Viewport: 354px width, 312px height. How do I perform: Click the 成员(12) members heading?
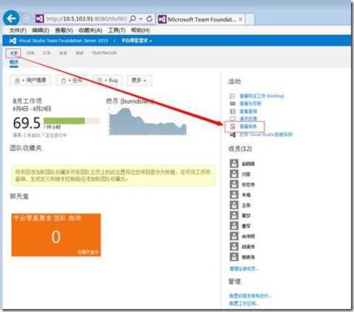coord(240,149)
